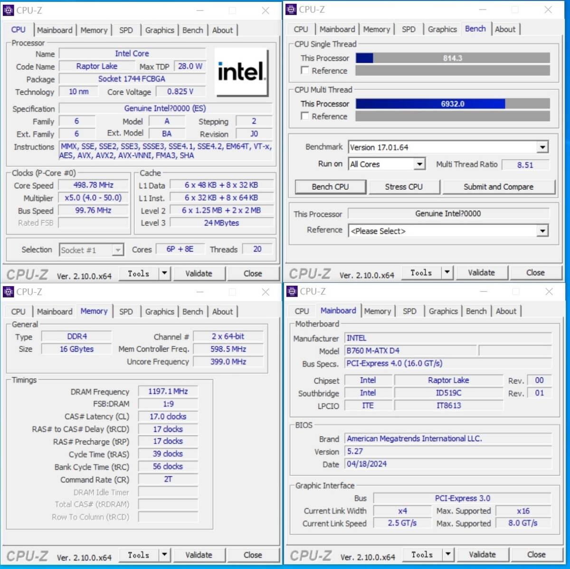The image size is (570, 569).
Task: Click the Southbridge value ID519C
Action: (x=449, y=393)
